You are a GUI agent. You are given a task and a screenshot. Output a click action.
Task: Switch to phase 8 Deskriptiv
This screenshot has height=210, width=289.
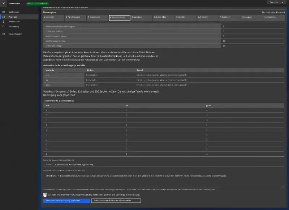[208, 18]
